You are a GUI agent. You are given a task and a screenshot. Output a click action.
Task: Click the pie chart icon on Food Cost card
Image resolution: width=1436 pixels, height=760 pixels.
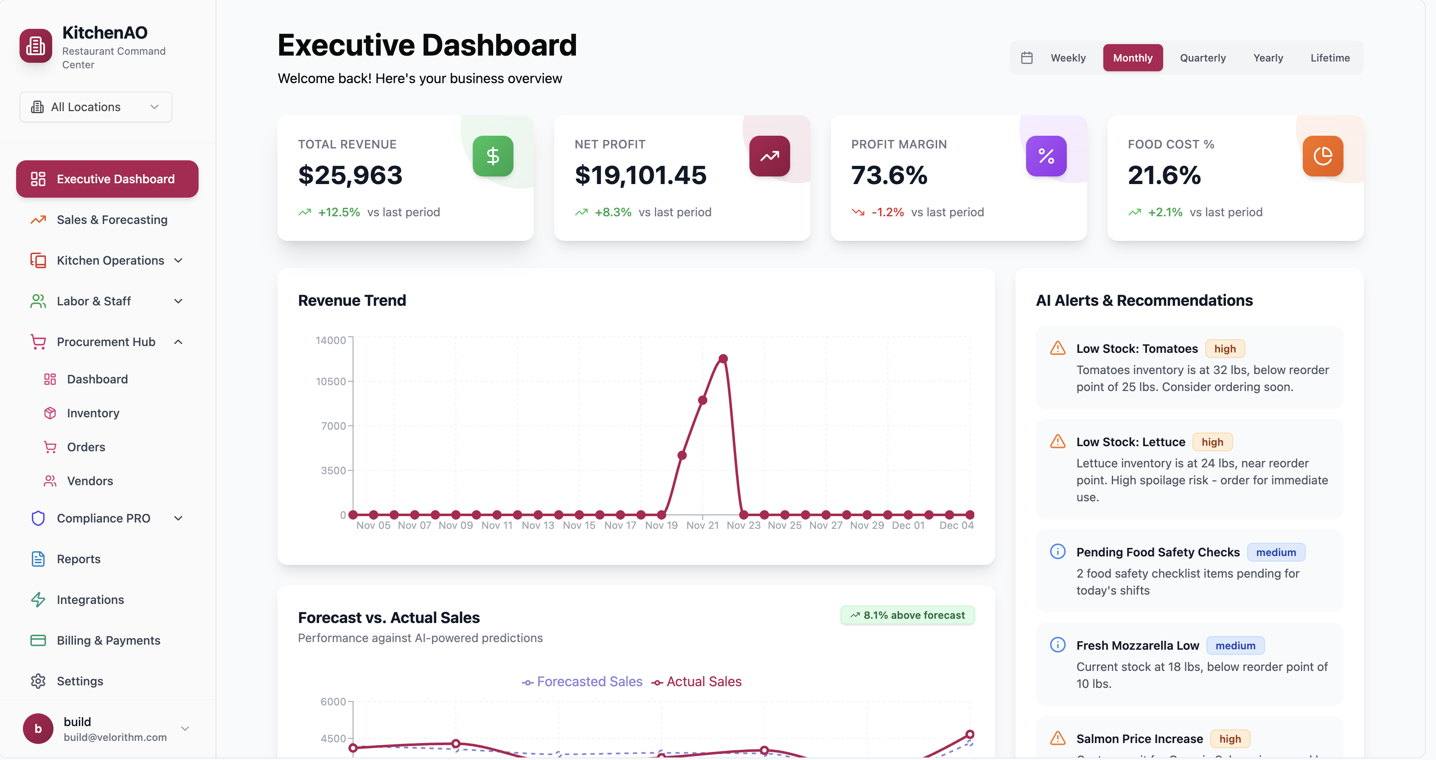pyautogui.click(x=1323, y=156)
